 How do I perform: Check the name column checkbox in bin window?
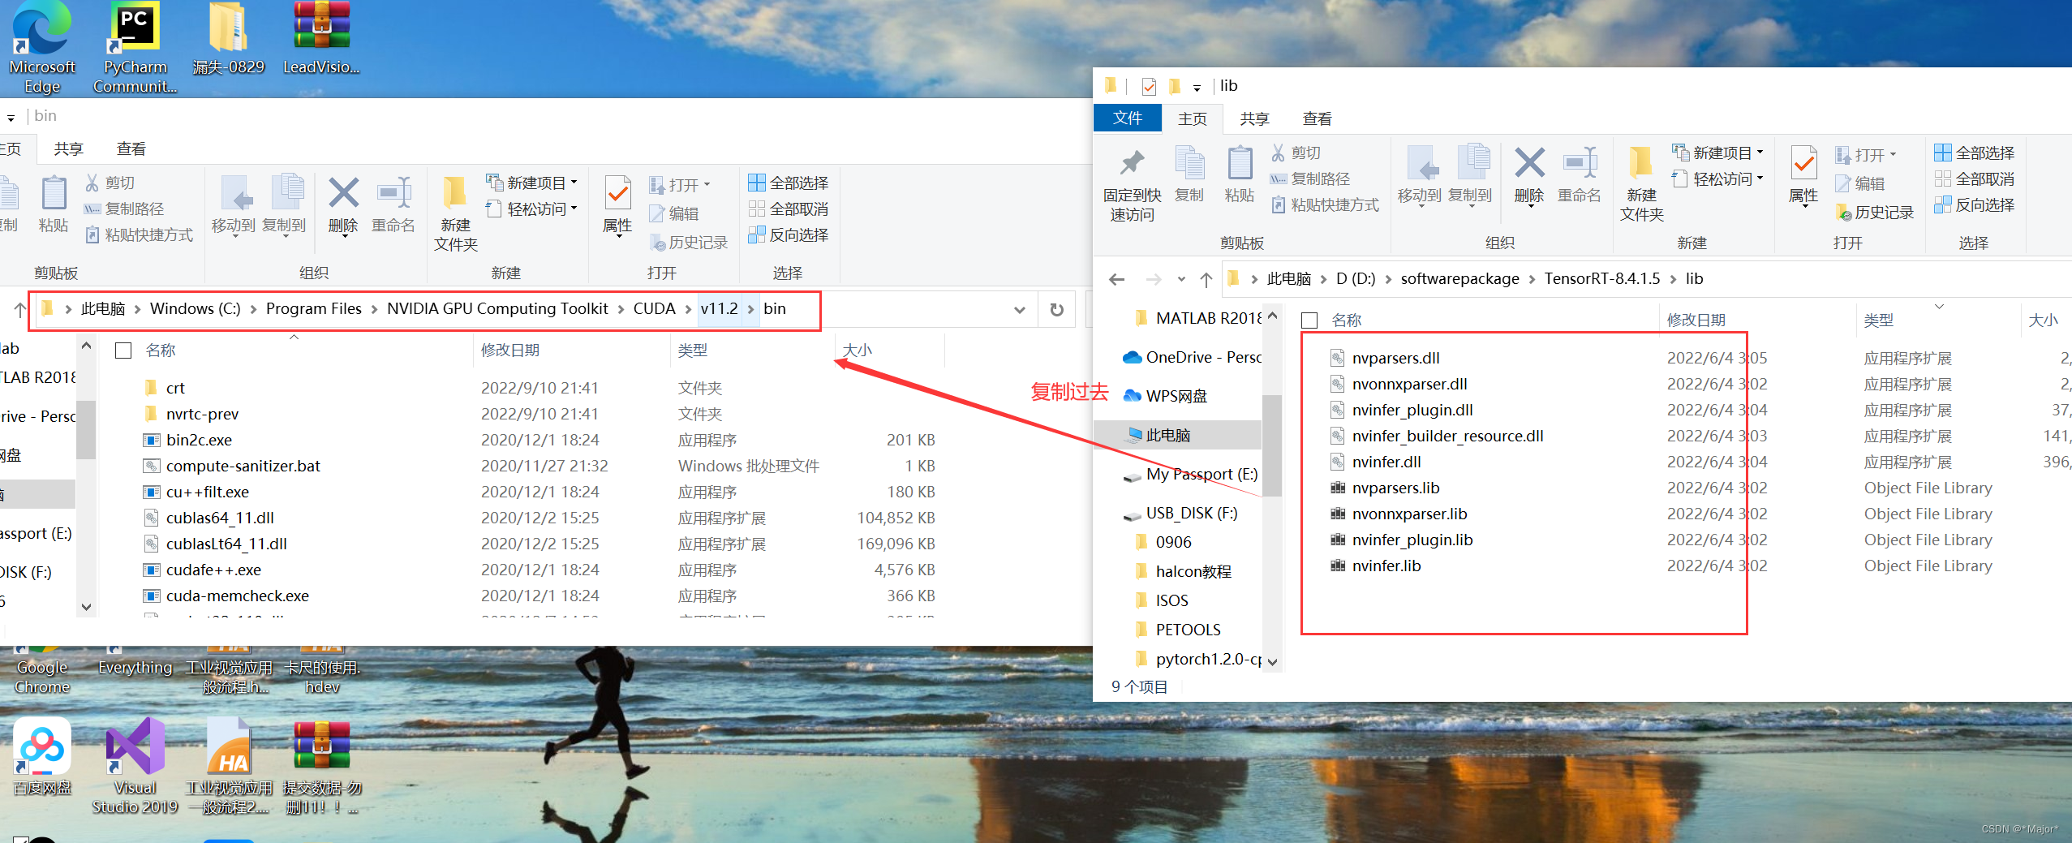(123, 350)
